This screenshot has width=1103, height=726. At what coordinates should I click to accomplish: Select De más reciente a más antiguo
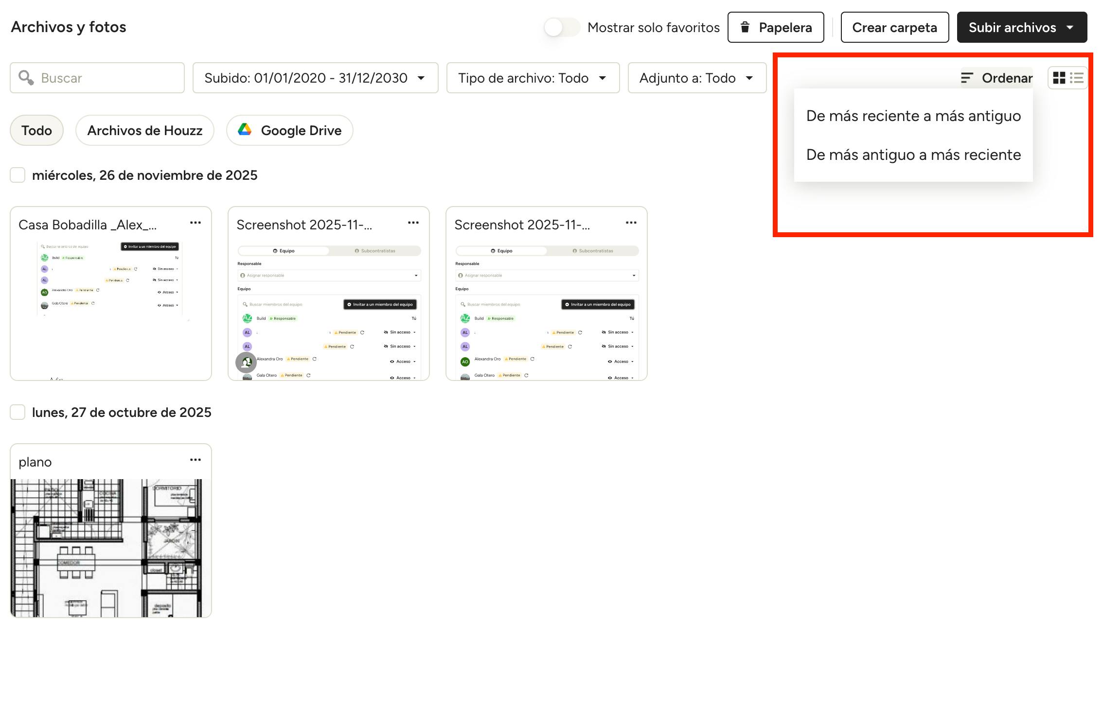(913, 116)
